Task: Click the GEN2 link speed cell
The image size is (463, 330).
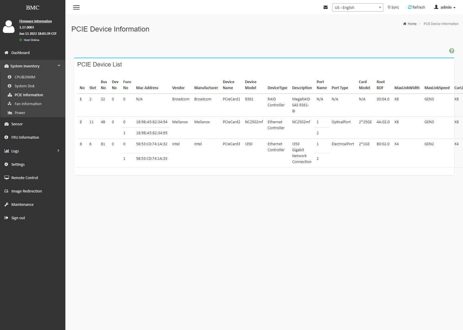Action: coord(429,144)
